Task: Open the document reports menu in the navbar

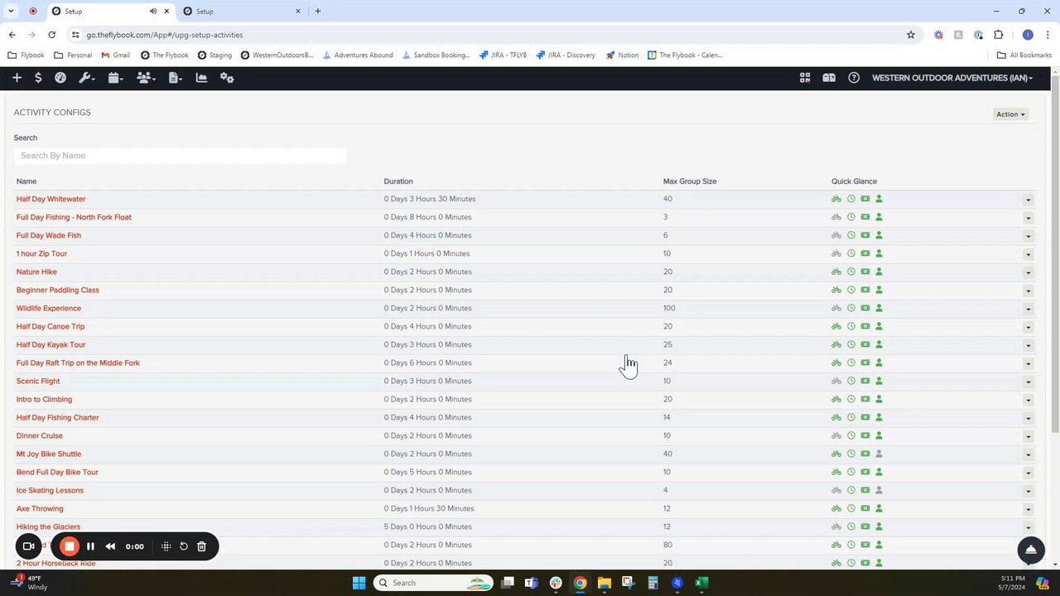Action: click(175, 78)
